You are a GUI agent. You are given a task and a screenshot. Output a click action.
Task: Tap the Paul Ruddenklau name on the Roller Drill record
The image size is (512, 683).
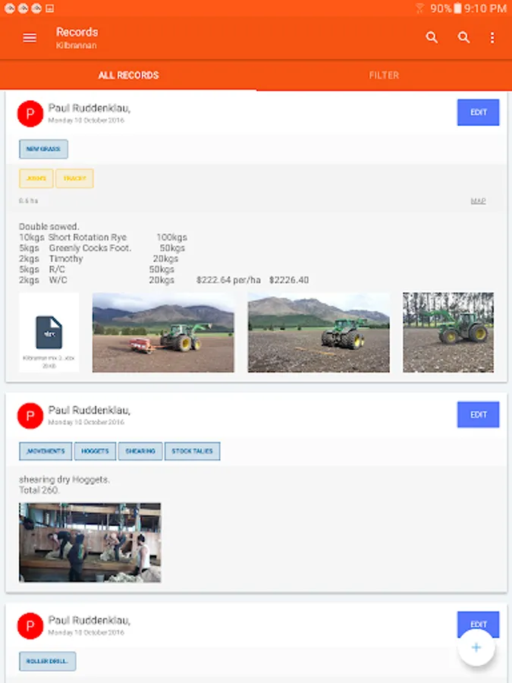(x=90, y=620)
